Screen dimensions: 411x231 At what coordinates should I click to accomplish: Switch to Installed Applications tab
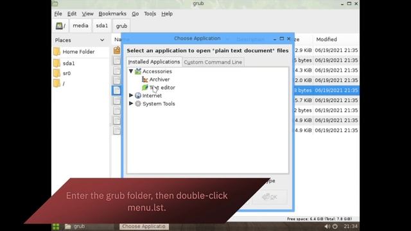tap(154, 62)
